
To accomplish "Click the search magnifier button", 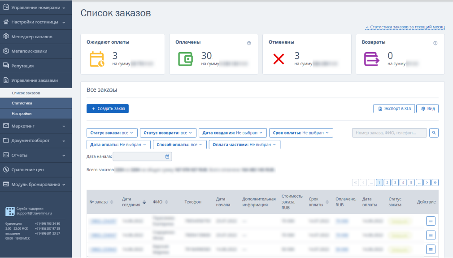I will coord(434,133).
